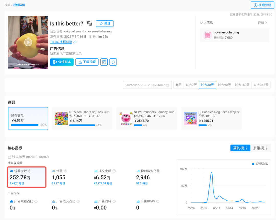Select the NEW Smushers Squishy Cutie product card
Screen dimensions: 276x220
point(82,118)
